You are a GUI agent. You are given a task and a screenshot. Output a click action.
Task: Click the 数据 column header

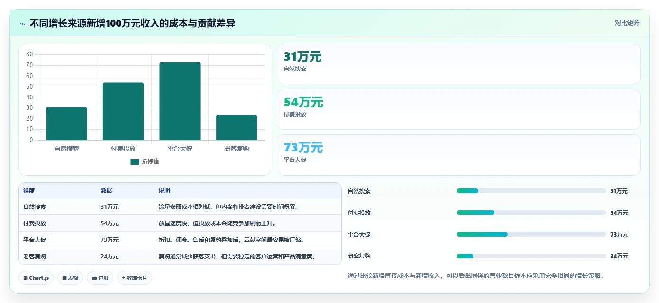tap(106, 191)
